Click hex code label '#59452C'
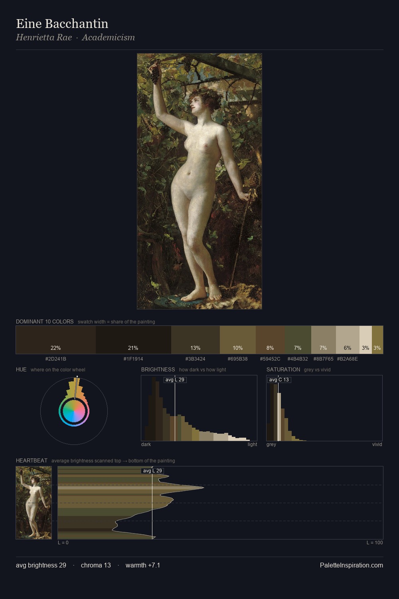 (x=270, y=359)
